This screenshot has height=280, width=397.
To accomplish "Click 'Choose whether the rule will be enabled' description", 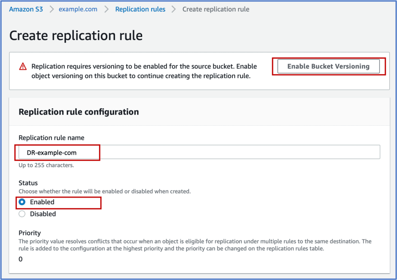I will pos(105,192).
